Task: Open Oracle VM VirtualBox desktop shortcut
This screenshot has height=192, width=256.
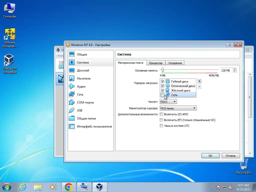Action: pos(10,64)
